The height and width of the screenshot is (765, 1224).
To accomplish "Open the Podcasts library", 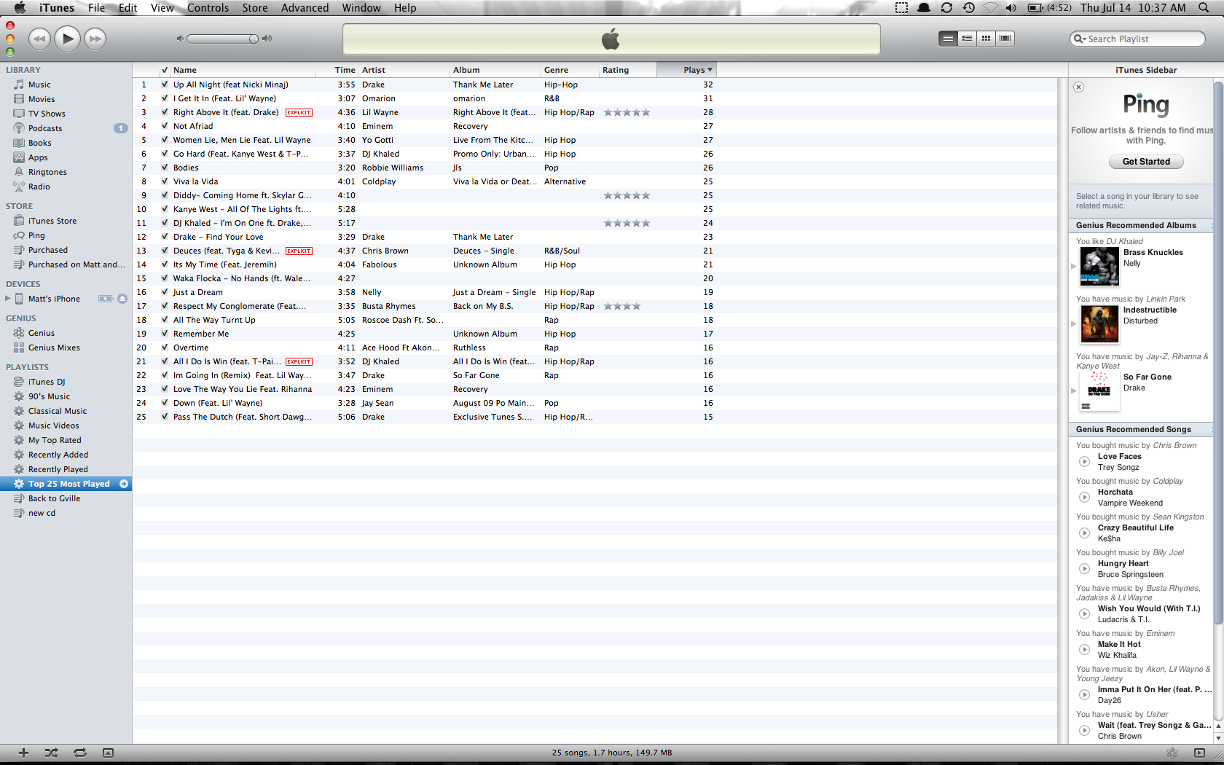I will (x=45, y=128).
